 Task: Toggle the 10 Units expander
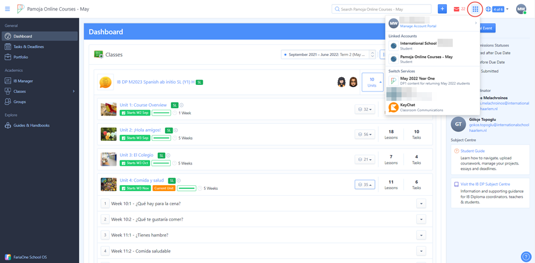point(372,83)
